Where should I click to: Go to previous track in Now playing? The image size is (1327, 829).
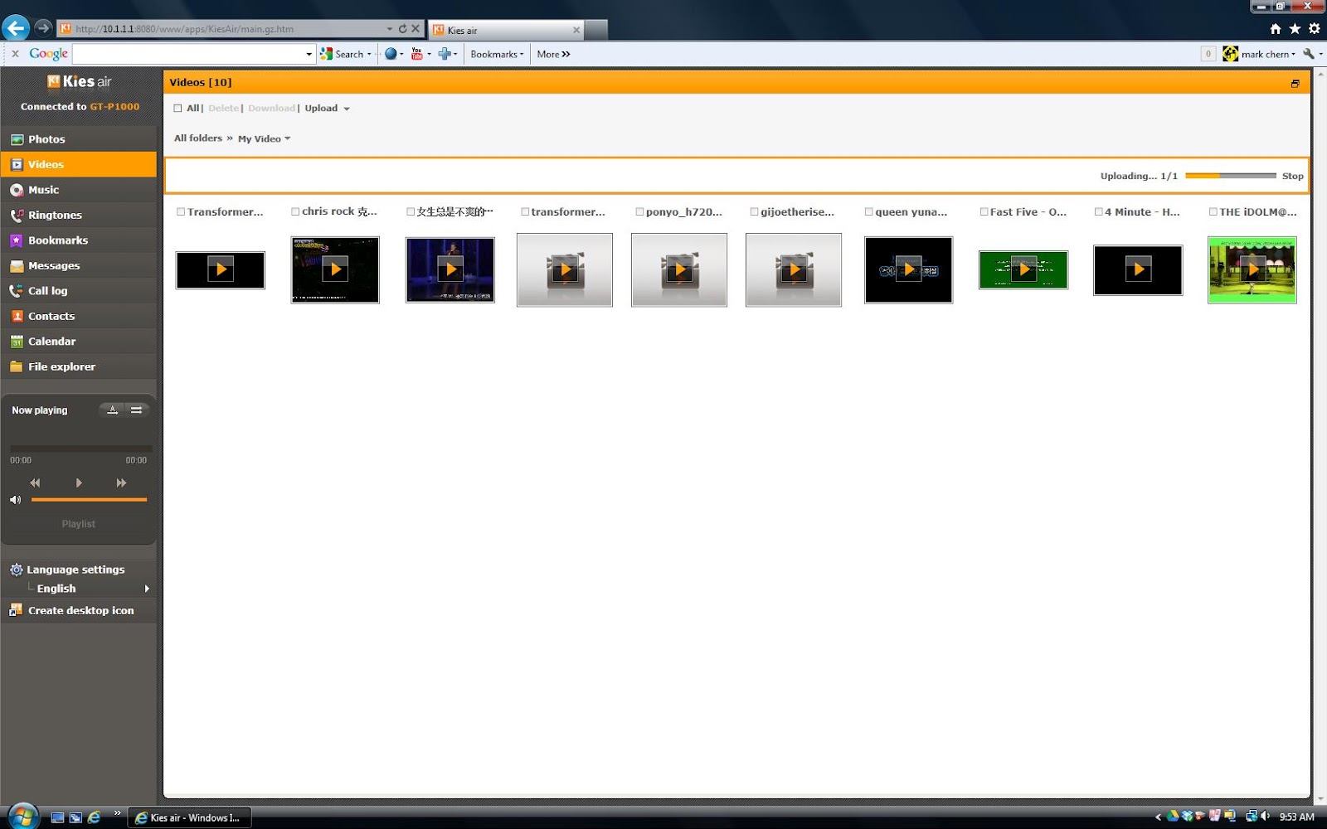[35, 482]
